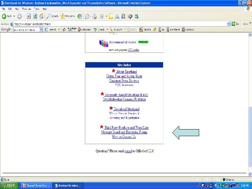
Task: Open Third Party Products and Word Lists
Action: coord(126,127)
